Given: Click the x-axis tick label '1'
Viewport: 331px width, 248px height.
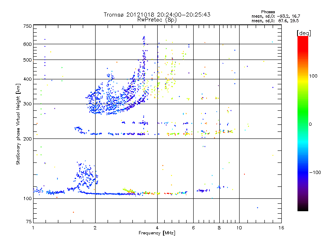Looking at the screenshot, I should tap(33, 228).
